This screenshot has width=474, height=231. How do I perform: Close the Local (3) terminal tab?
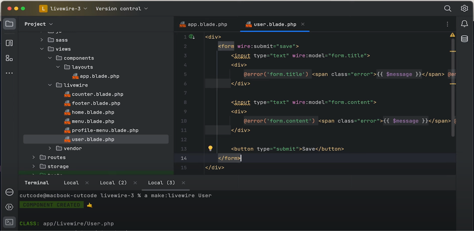click(x=183, y=183)
